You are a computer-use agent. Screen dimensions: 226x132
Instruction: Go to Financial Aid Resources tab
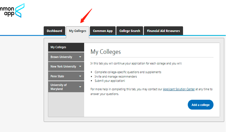pyautogui.click(x=163, y=31)
